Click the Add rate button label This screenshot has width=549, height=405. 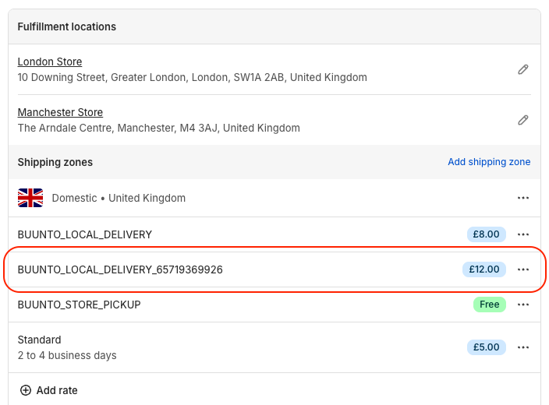click(57, 390)
